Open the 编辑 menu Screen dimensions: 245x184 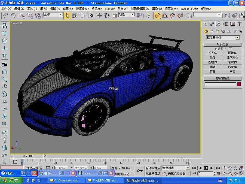(19, 9)
